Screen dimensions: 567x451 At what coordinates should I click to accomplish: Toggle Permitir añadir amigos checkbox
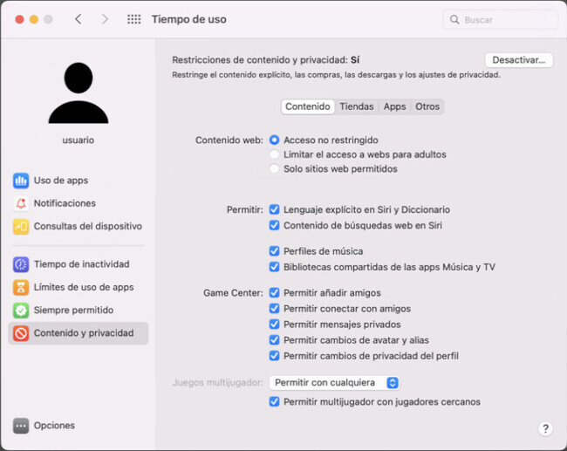pos(274,293)
